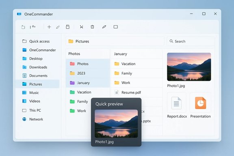Click the OneCommander app icon in title bar
Image resolution: width=234 pixels, height=156 pixels.
tap(19, 14)
